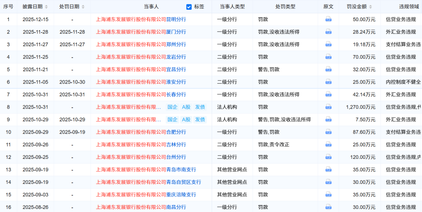The image size is (422, 212).
Task: Open original document icon for 宜昌分行 row
Action: click(x=328, y=69)
